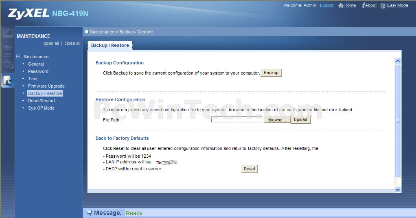This screenshot has height=218, width=416.
Task: Click breadcrumb 'Maintenance > Backup / Restore'
Action: (121, 32)
